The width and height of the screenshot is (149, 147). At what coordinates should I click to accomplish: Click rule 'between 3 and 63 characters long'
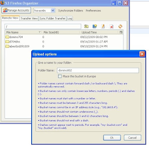[73, 116]
